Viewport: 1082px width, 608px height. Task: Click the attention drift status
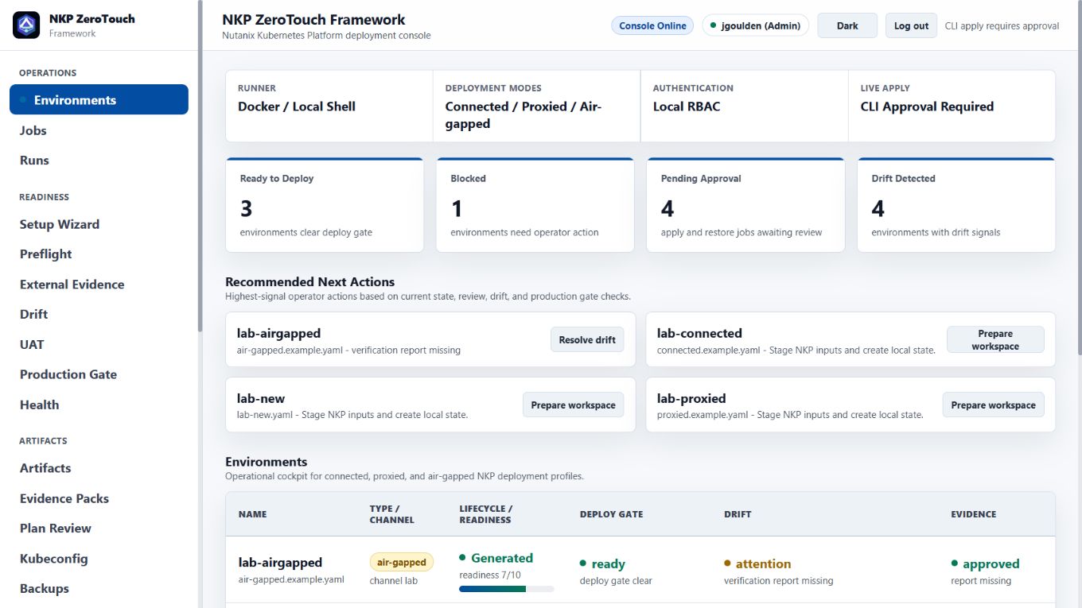757,563
